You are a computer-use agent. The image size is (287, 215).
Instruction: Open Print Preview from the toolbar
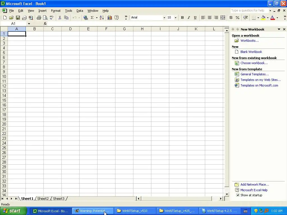click(45, 18)
